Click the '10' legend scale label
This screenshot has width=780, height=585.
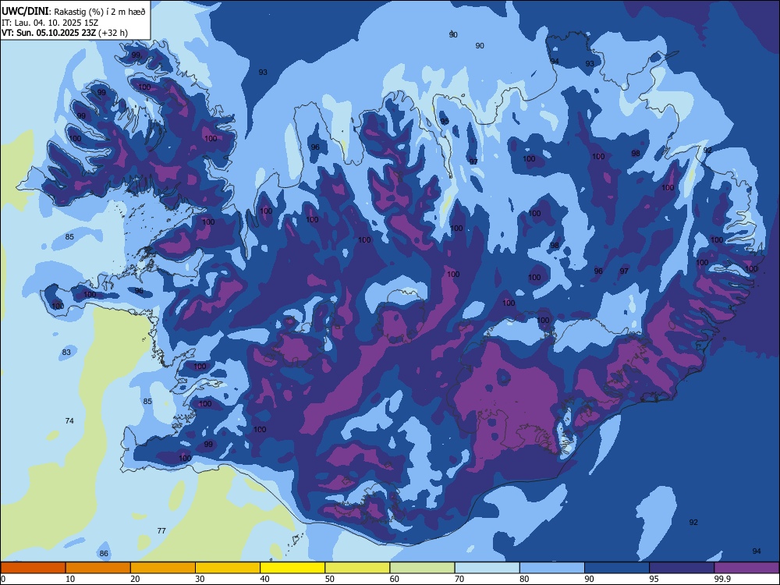tap(70, 579)
